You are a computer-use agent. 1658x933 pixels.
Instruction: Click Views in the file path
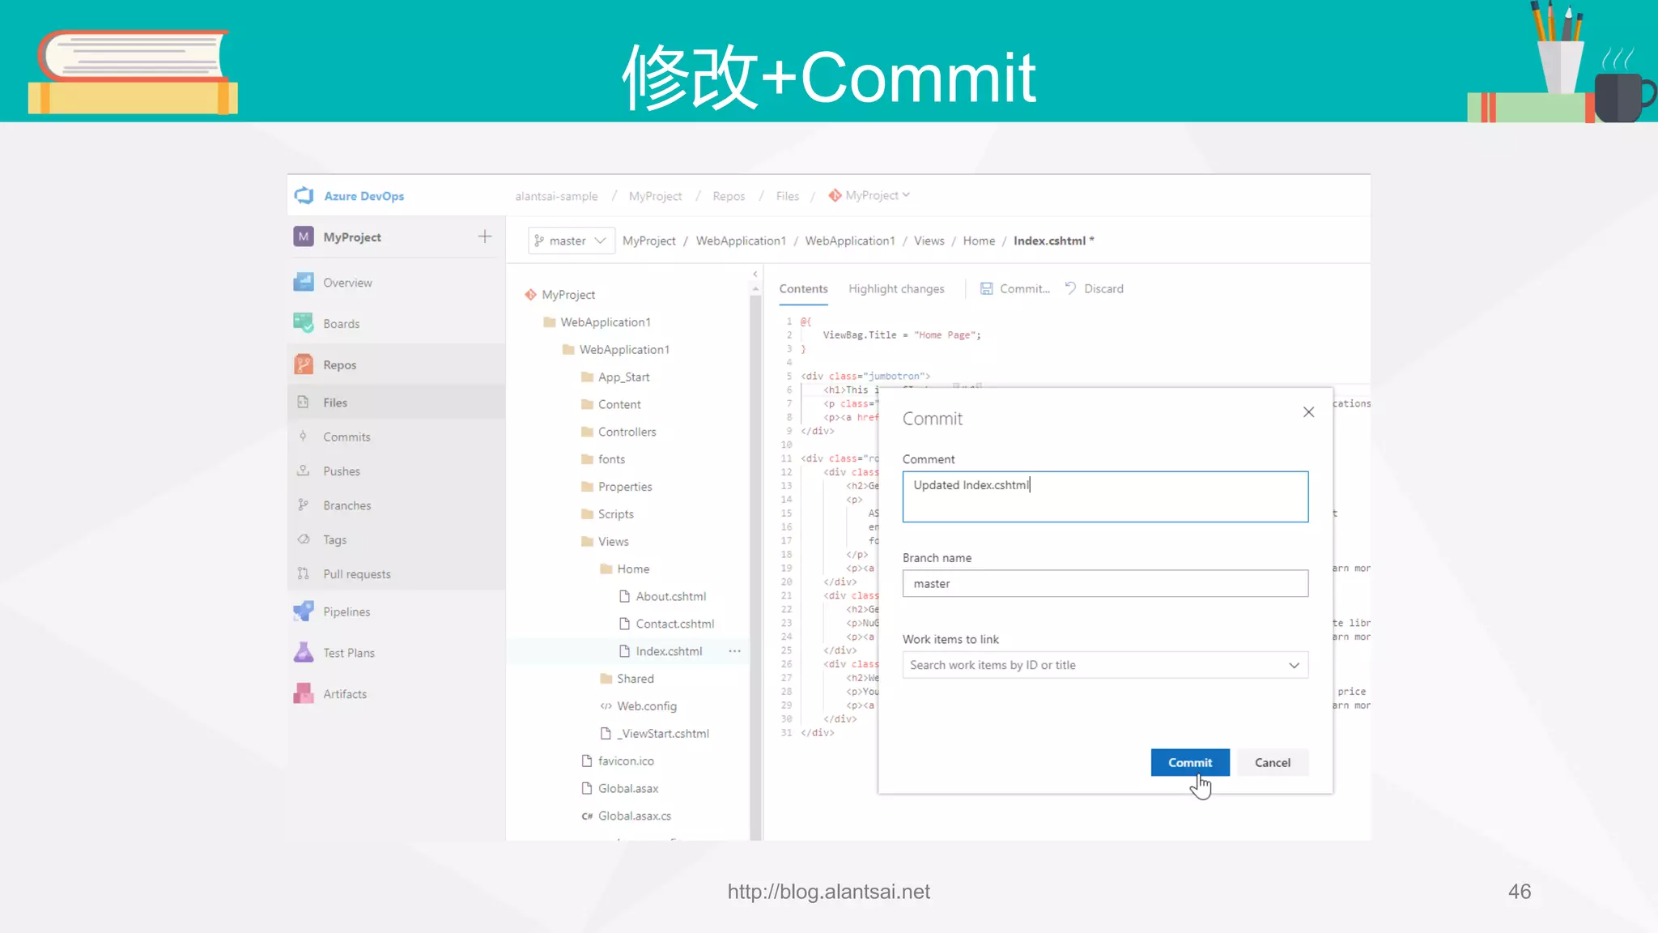(929, 241)
